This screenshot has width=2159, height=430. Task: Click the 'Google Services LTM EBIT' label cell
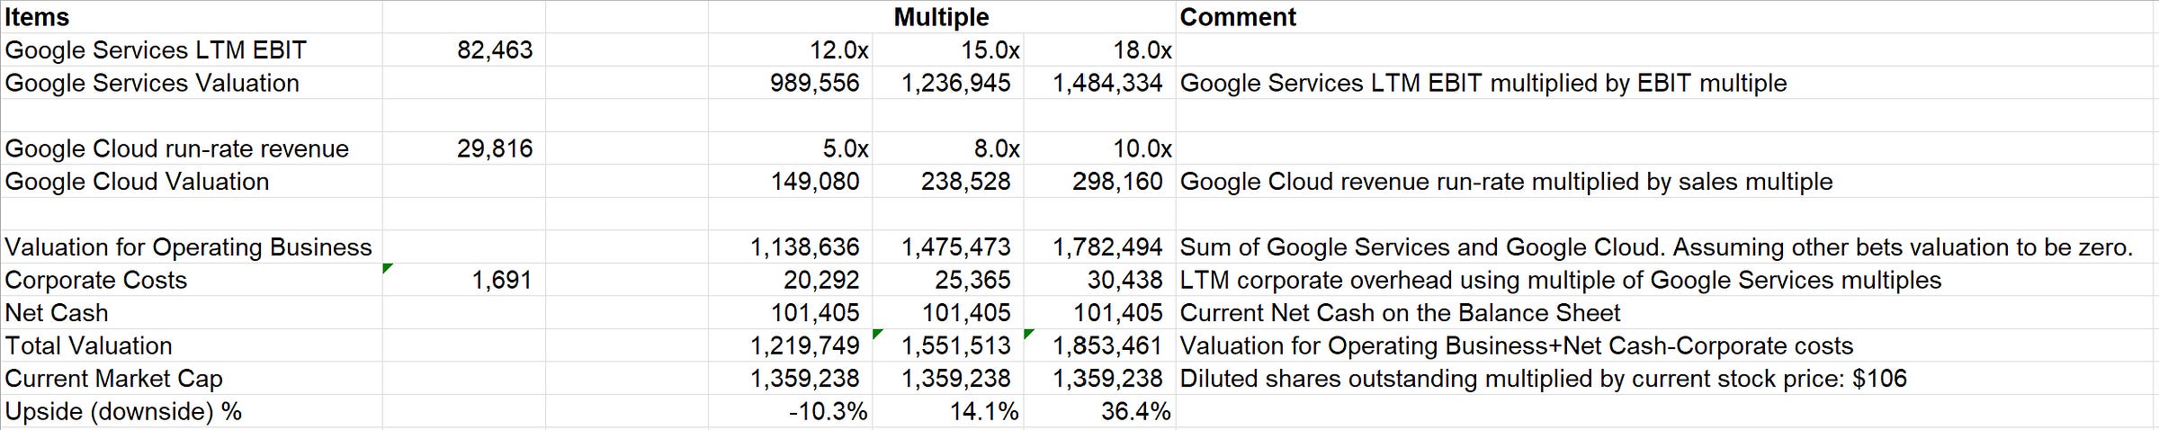[193, 49]
